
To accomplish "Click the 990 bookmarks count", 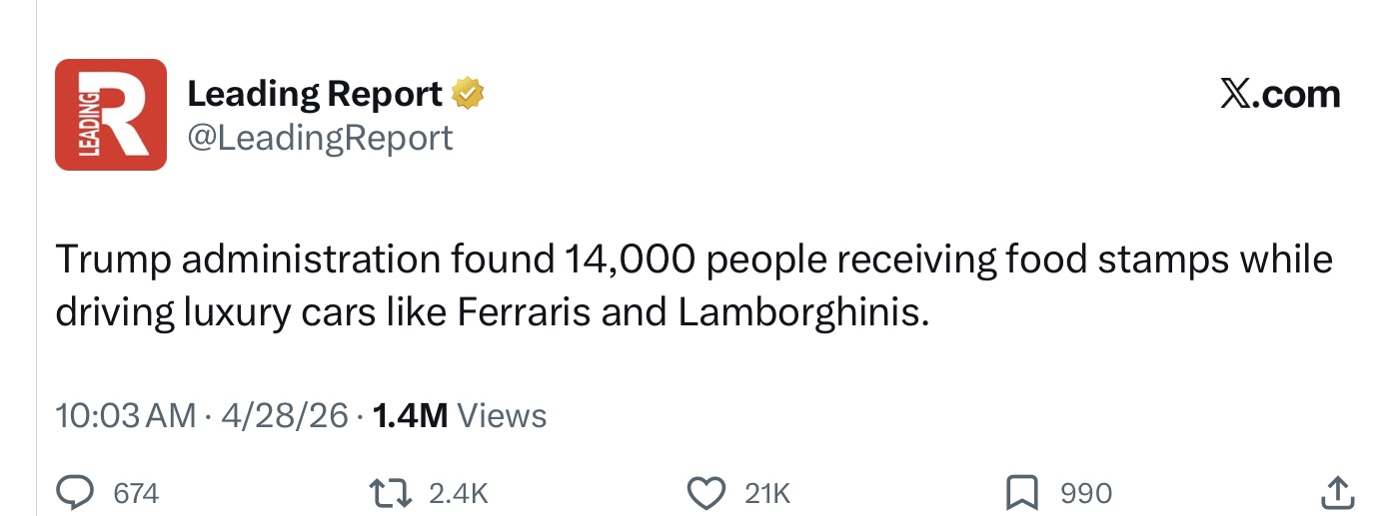I will click(x=1086, y=493).
